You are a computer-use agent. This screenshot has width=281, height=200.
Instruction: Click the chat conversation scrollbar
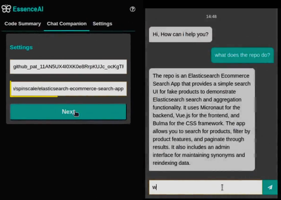point(255,104)
